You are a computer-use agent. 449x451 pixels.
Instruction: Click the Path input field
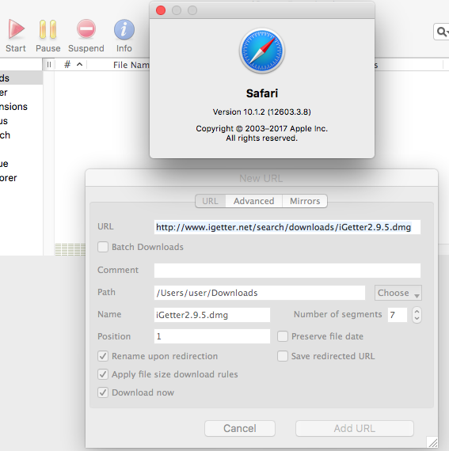[x=260, y=293]
